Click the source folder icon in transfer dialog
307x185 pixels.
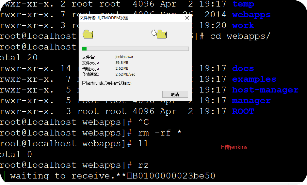tap(88, 34)
